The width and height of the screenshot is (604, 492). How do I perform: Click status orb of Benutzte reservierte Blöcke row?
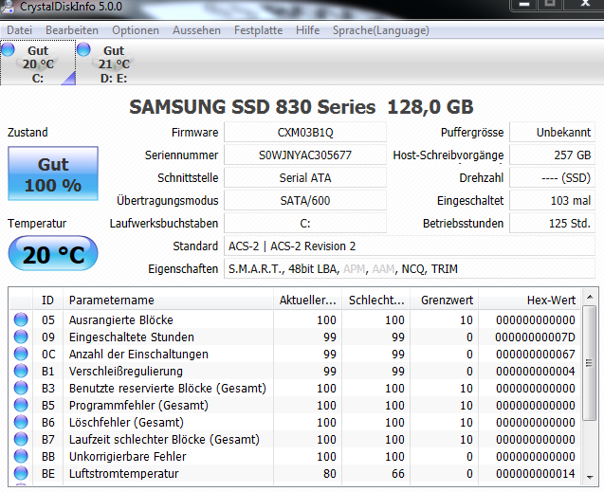[21, 388]
